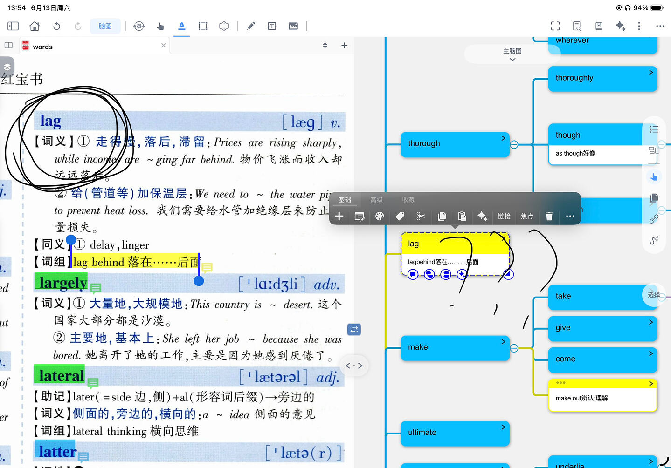Image resolution: width=671 pixels, height=468 pixels.
Task: Switch to the 高级 tab
Action: click(x=377, y=200)
